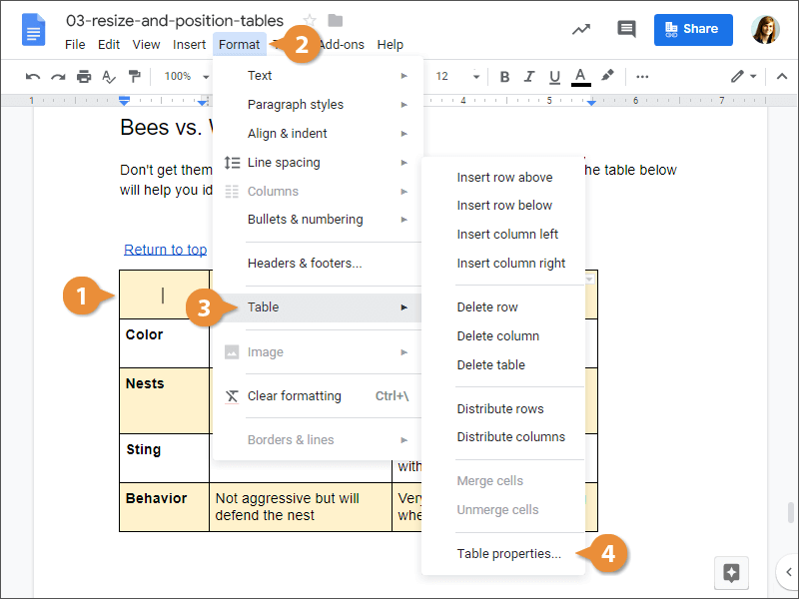Click the document title field
This screenshot has height=599, width=799.
175,21
